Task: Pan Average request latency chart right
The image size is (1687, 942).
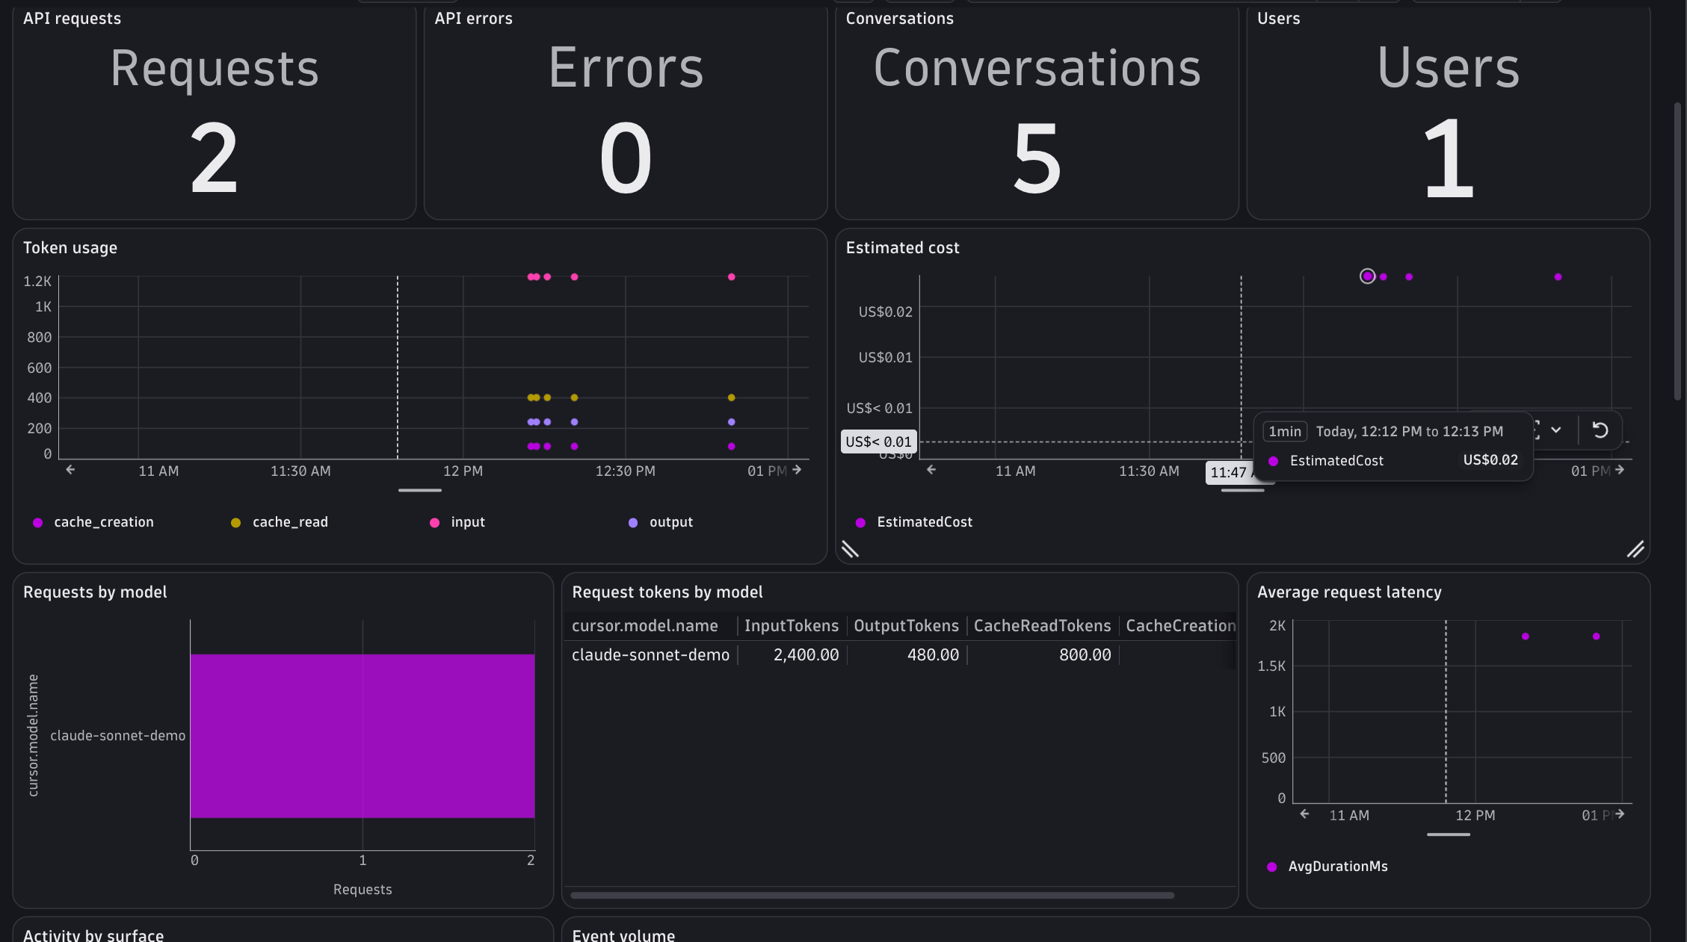Action: (x=1620, y=814)
